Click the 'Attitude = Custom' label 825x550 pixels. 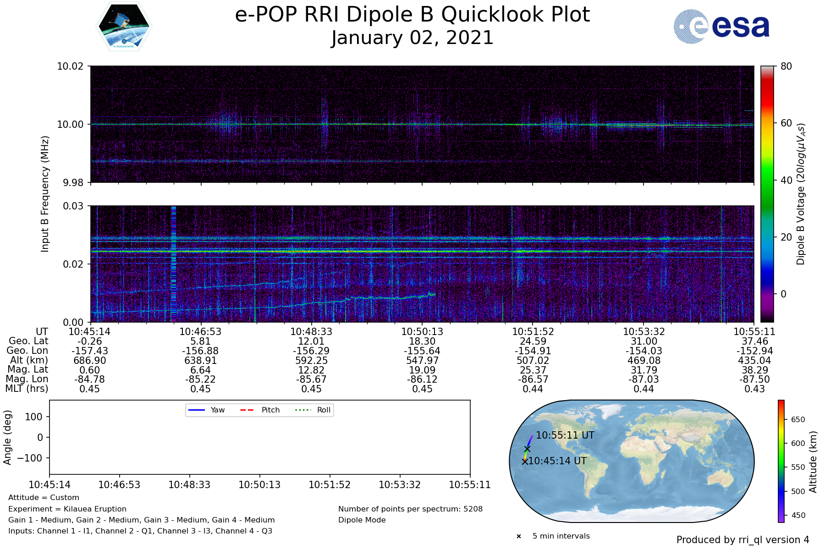44,498
